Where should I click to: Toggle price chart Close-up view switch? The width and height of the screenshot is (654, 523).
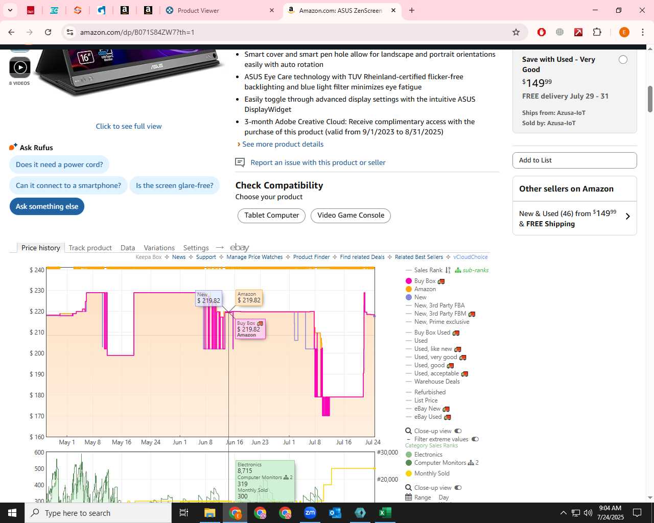coord(458,431)
